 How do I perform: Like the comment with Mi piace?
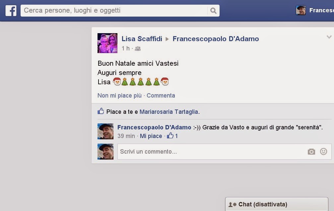coord(151,136)
